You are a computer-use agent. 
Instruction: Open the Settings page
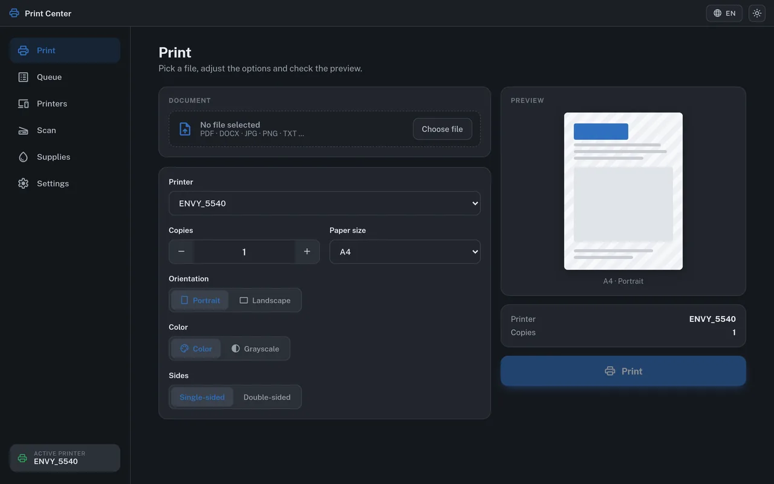pos(65,184)
